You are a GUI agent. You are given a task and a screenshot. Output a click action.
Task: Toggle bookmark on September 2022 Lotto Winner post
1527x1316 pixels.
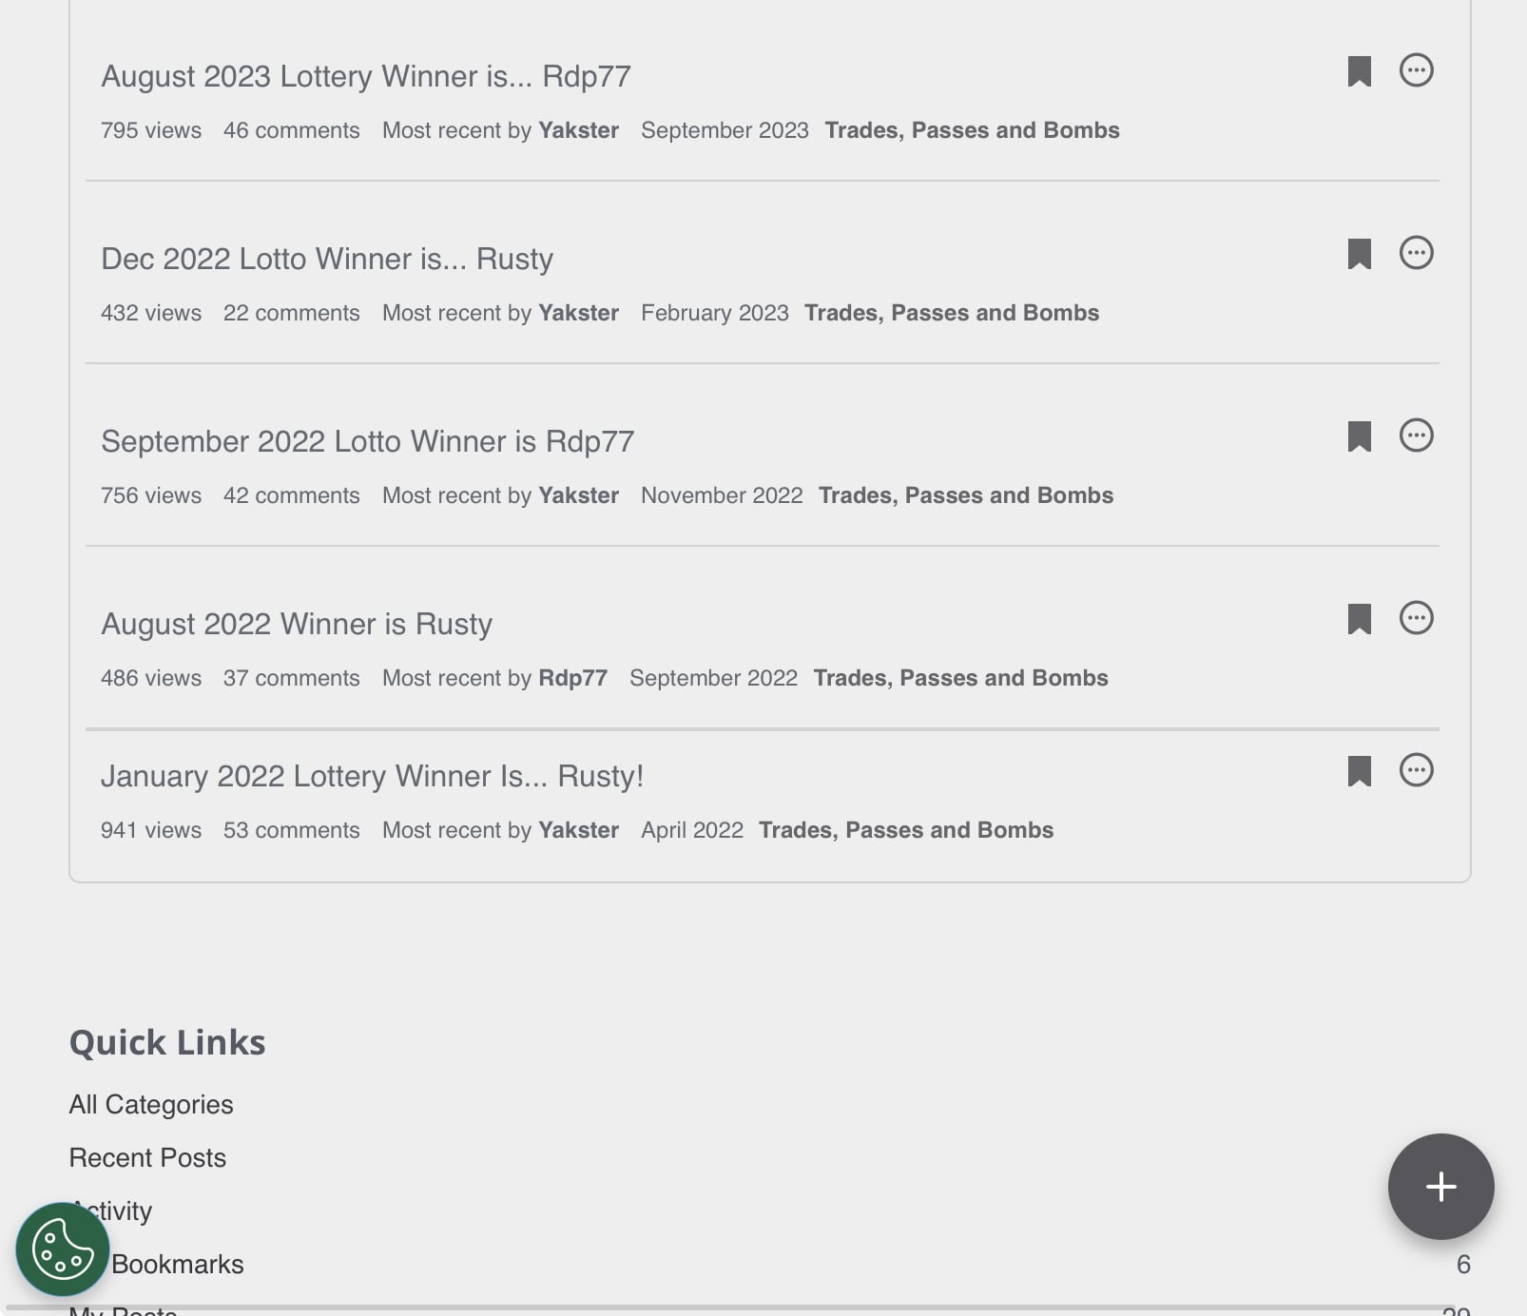click(x=1360, y=436)
